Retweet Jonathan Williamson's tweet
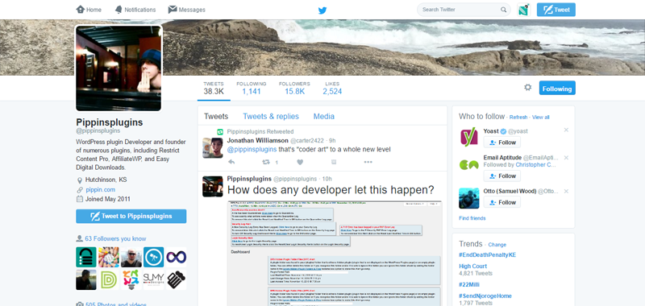The width and height of the screenshot is (645, 306). tap(266, 162)
